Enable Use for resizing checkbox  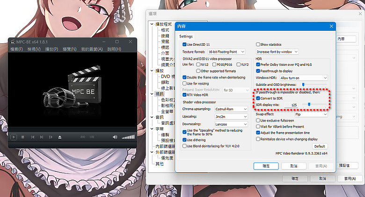tap(184, 84)
